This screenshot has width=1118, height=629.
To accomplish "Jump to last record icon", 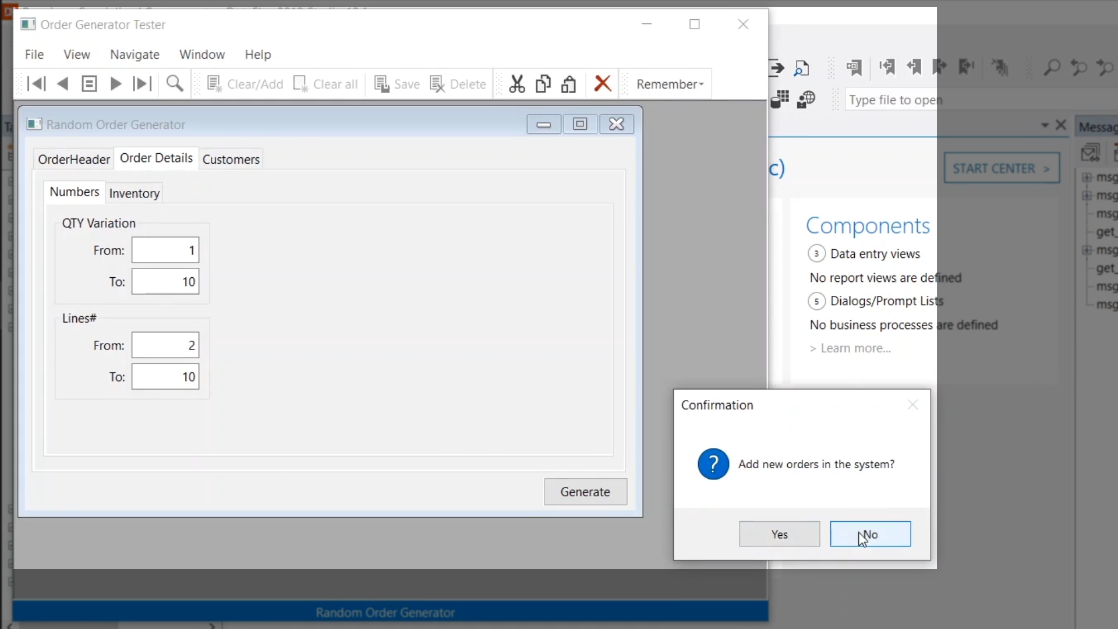I will 141,84.
